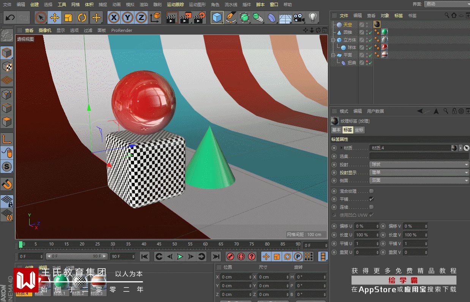
Task: Open the 侧面 dropdown showing 双面
Action: (x=419, y=181)
